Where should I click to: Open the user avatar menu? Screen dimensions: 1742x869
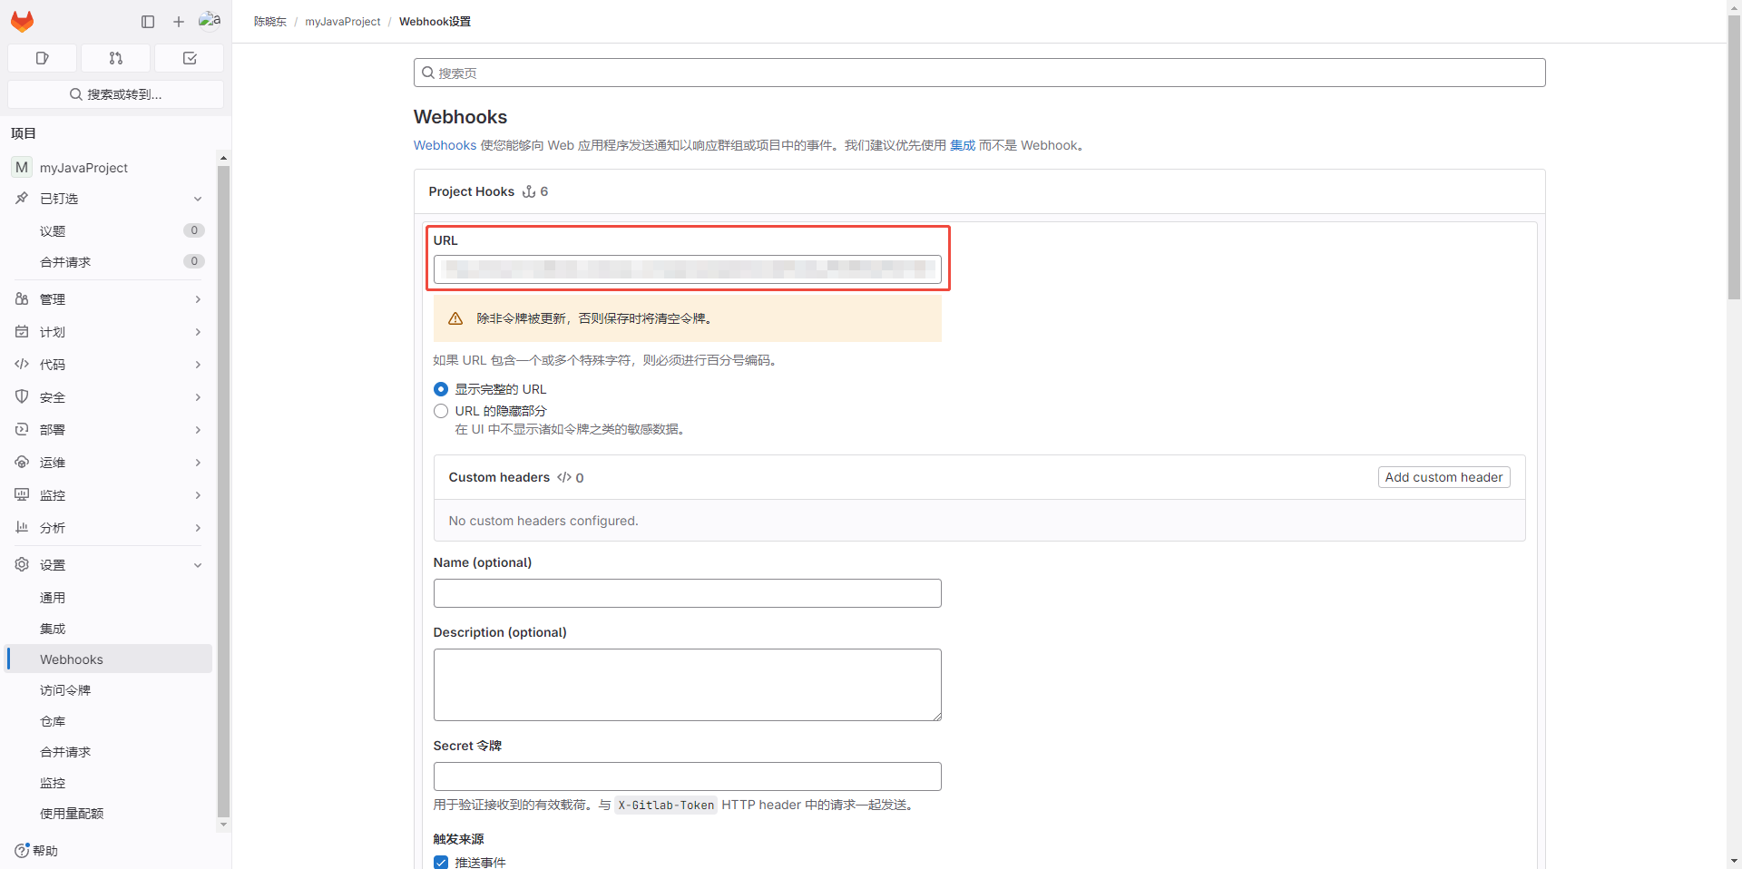(x=210, y=21)
